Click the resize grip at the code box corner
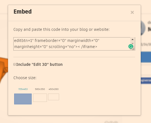Screen dimensions: 151x123 (x=134, y=49)
